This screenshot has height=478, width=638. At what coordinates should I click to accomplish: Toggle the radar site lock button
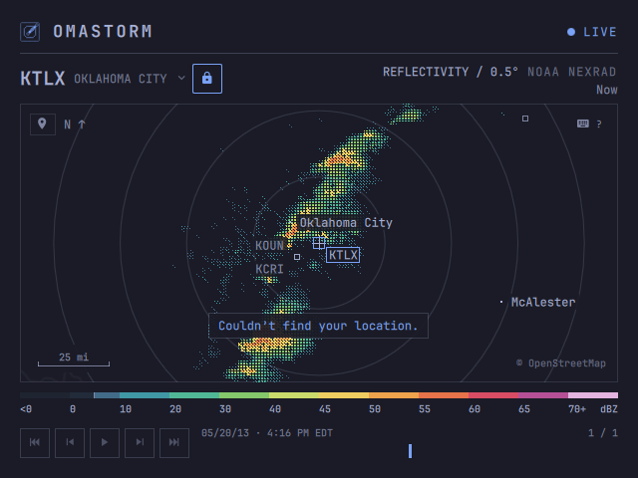(x=207, y=79)
